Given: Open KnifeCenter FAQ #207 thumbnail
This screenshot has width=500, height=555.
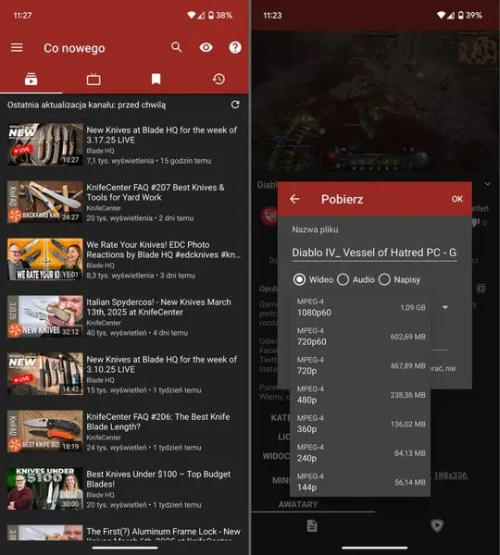Looking at the screenshot, I should point(45,202).
